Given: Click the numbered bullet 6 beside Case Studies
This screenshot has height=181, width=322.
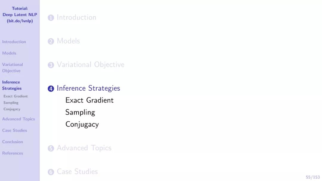Looking at the screenshot, I should tap(51, 172).
